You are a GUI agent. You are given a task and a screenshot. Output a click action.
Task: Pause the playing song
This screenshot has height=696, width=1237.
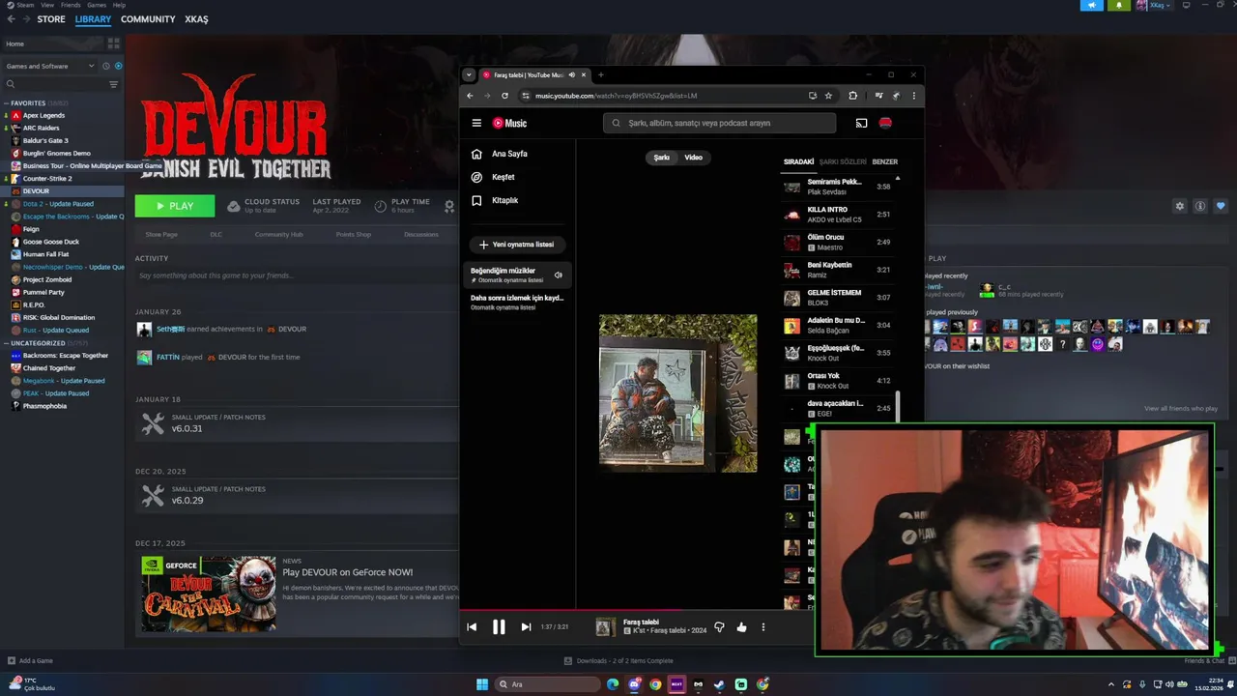pos(499,627)
